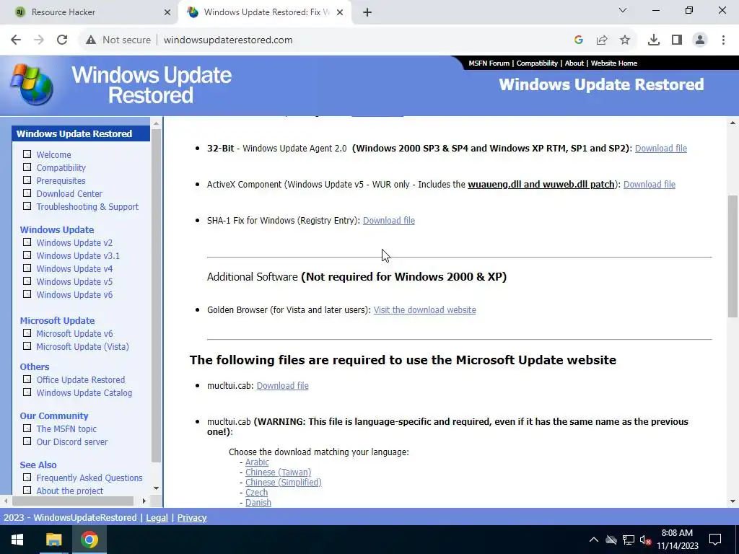Open Windows Update v3.1 link
739x554 pixels.
click(78, 256)
